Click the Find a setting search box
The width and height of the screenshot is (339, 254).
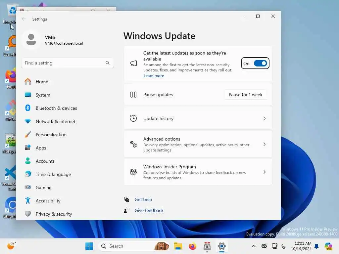click(x=68, y=63)
